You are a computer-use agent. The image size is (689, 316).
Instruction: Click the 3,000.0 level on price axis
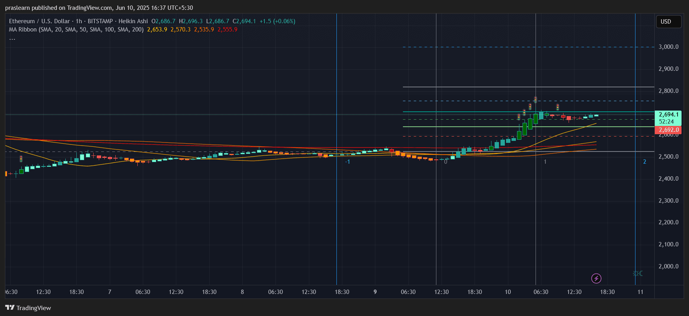[x=669, y=47]
